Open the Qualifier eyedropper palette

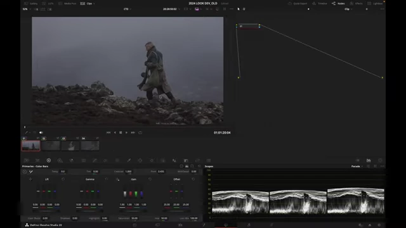pos(129,160)
